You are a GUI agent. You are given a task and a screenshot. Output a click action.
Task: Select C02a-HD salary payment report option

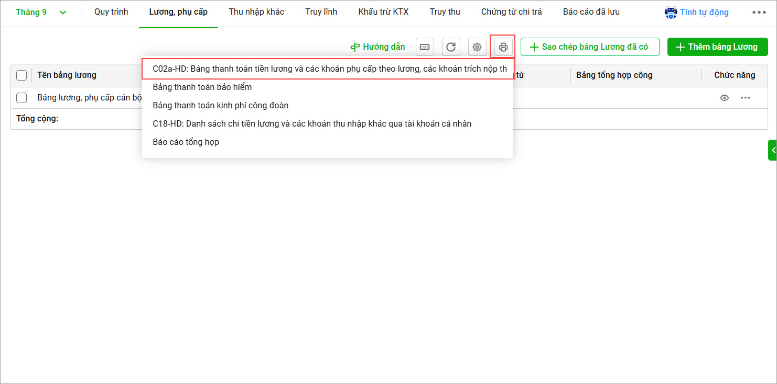(x=329, y=69)
